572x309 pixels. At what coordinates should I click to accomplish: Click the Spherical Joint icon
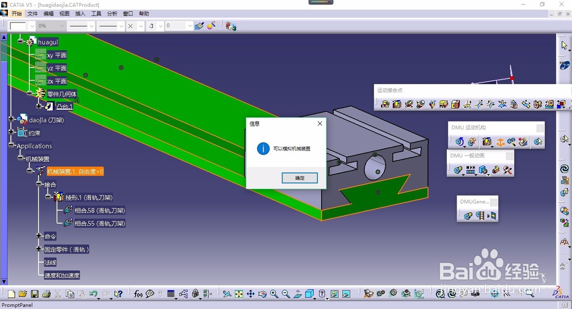click(432, 105)
